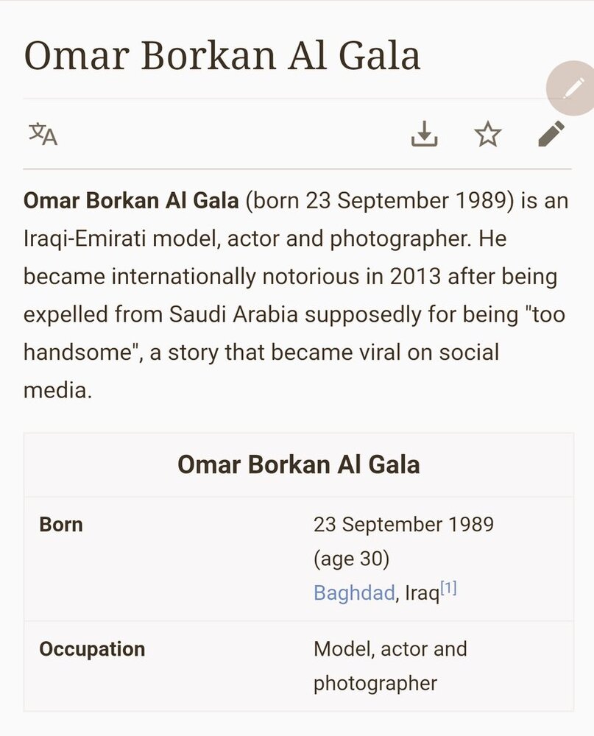Open the language selection icon

tap(43, 134)
